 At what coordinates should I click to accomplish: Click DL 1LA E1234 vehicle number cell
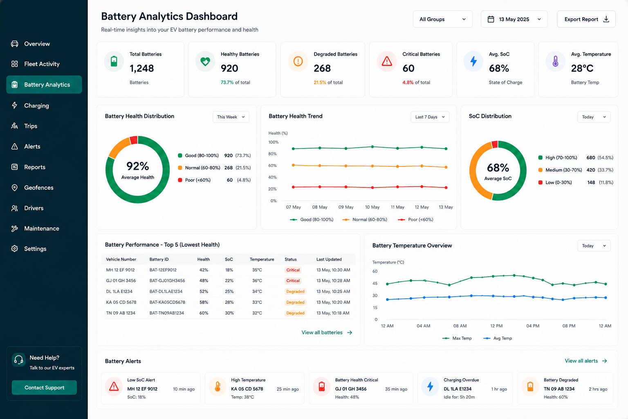pos(119,292)
